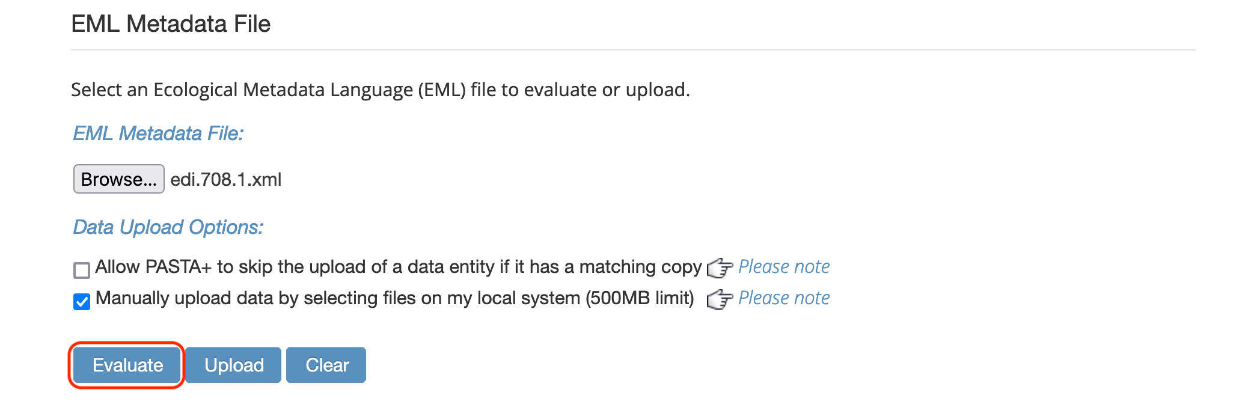Reset the form with the Clear button
The image size is (1254, 410).
pyautogui.click(x=326, y=365)
